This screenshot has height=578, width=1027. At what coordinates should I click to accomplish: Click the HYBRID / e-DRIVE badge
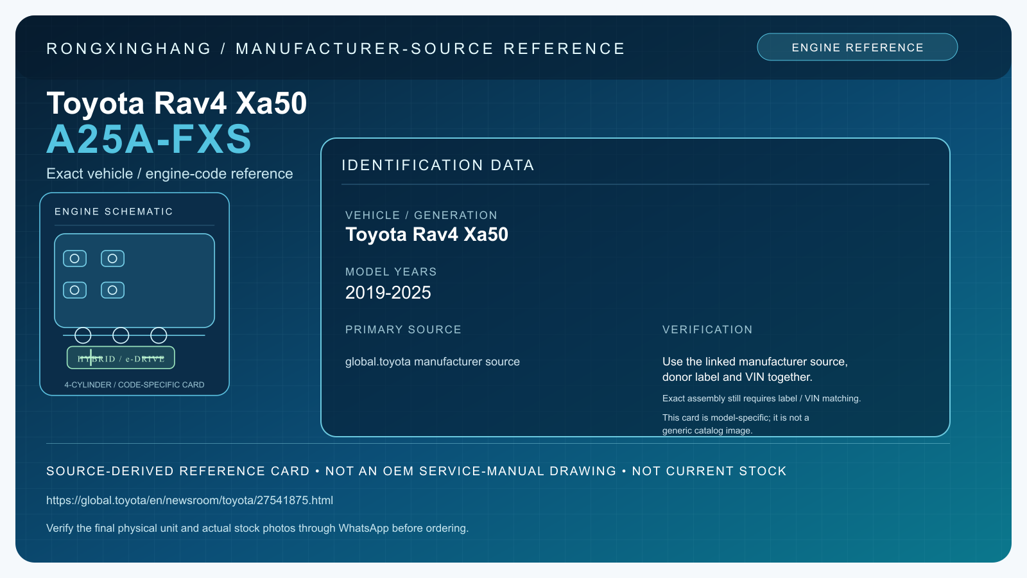tap(121, 358)
